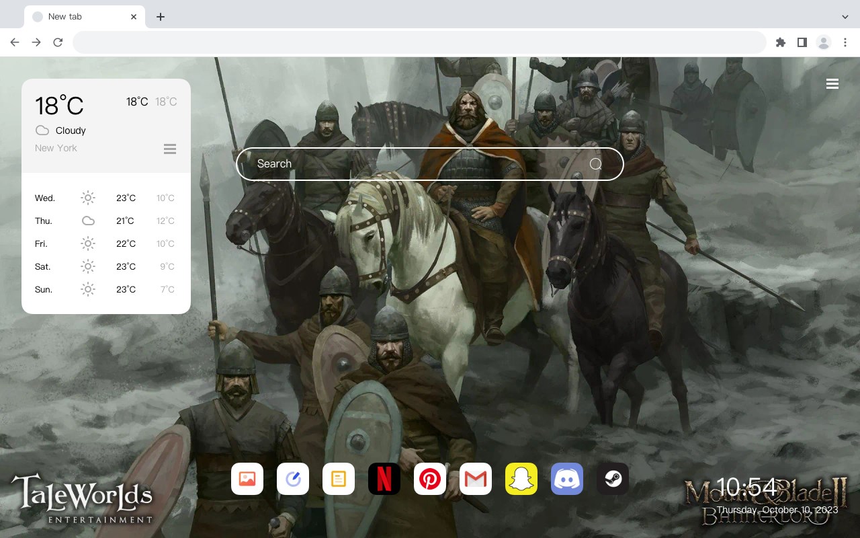Click the cloud icon in Thu. row
Image resolution: width=860 pixels, height=538 pixels.
(88, 221)
